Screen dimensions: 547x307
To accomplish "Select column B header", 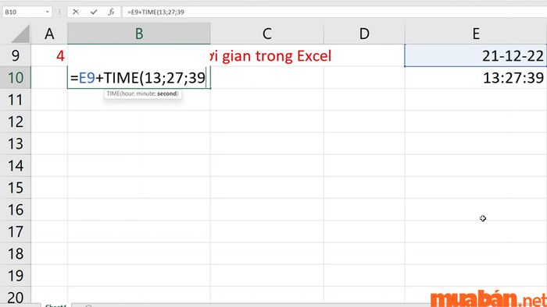I will pos(139,34).
